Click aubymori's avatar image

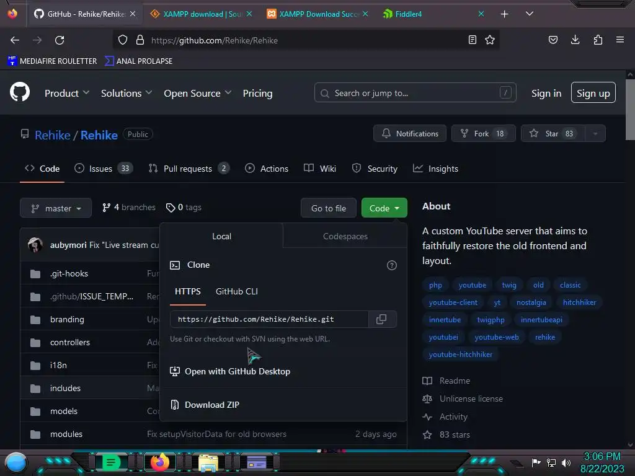(35, 245)
